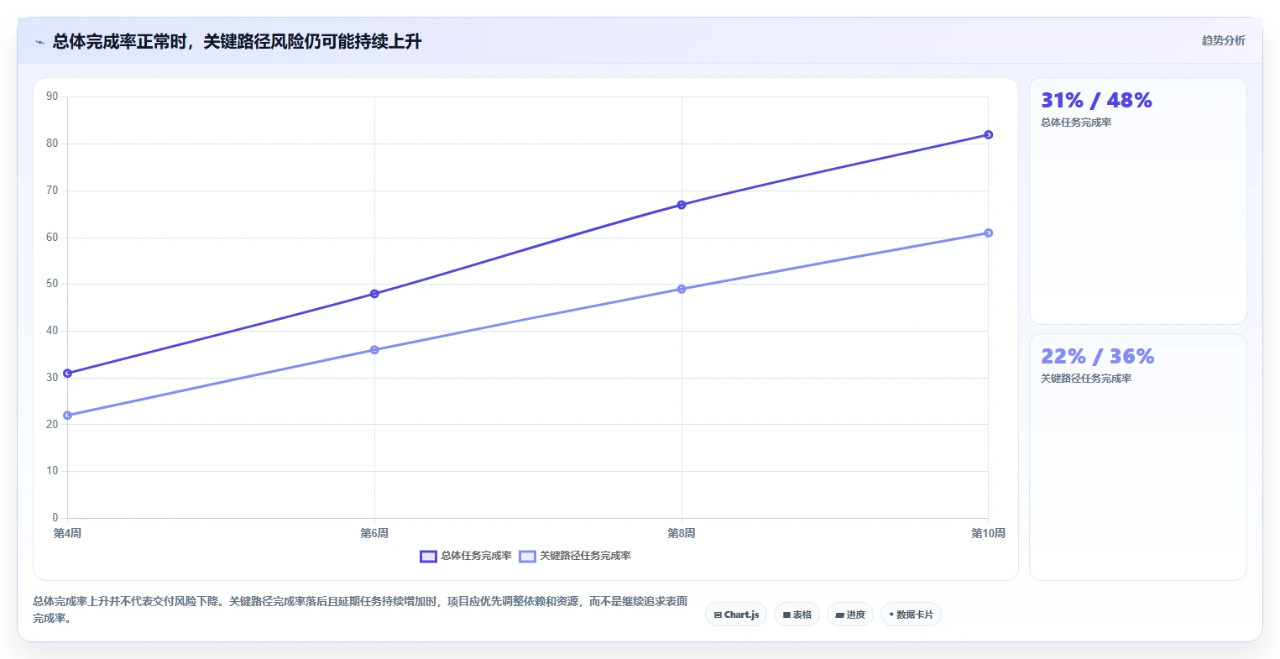Click the sparkle icon in the 数据卡片 tag
Image resolution: width=1280 pixels, height=659 pixels.
(891, 615)
